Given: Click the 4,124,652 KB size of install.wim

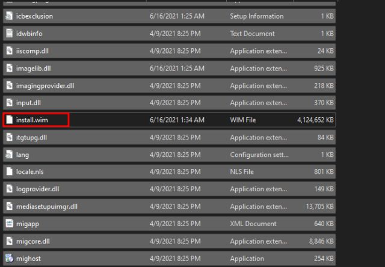Looking at the screenshot, I should tap(315, 120).
